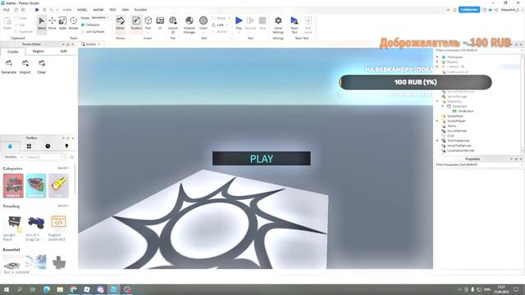525x295 pixels.
Task: Collapse the StarterGui node in Explorer
Action: [x=437, y=101]
